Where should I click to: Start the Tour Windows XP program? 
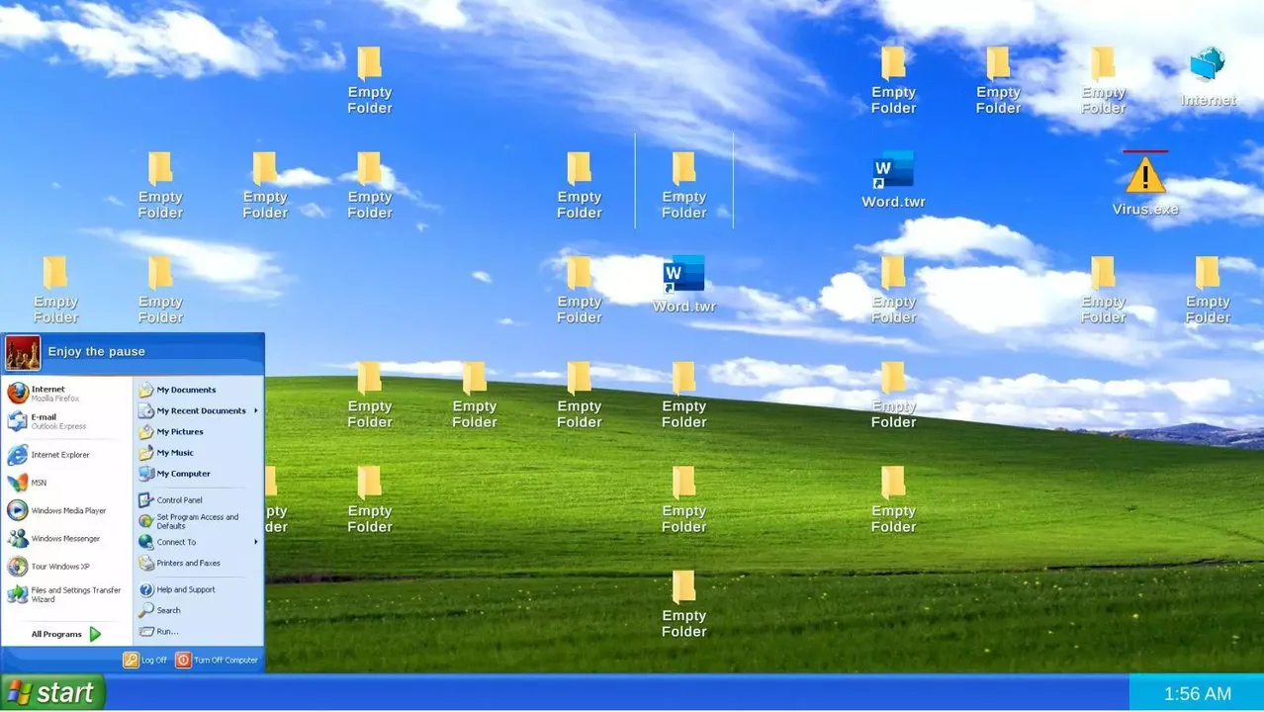point(60,566)
